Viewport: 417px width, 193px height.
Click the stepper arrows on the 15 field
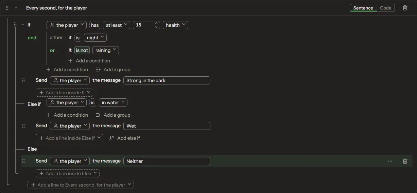156,25
